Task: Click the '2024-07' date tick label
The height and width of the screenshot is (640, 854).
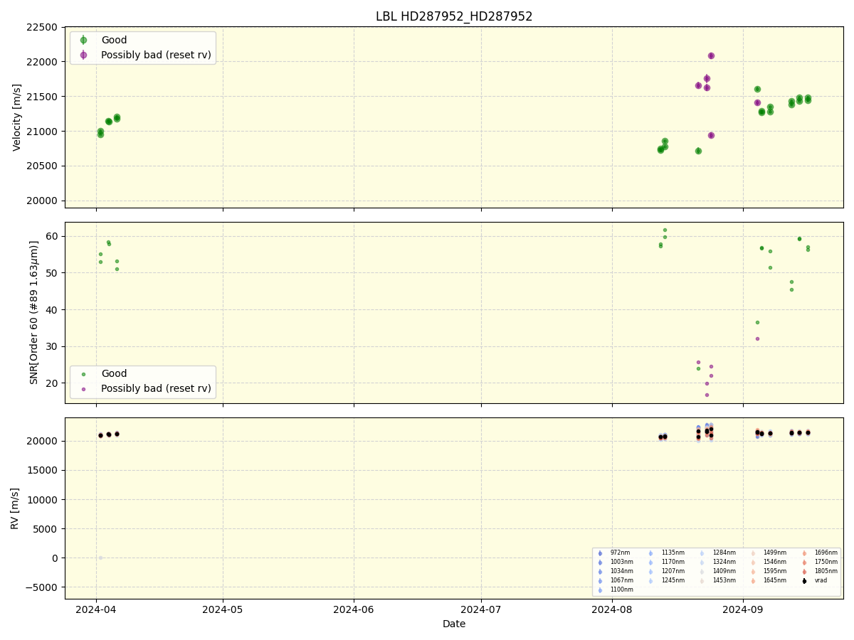Action: (x=481, y=609)
